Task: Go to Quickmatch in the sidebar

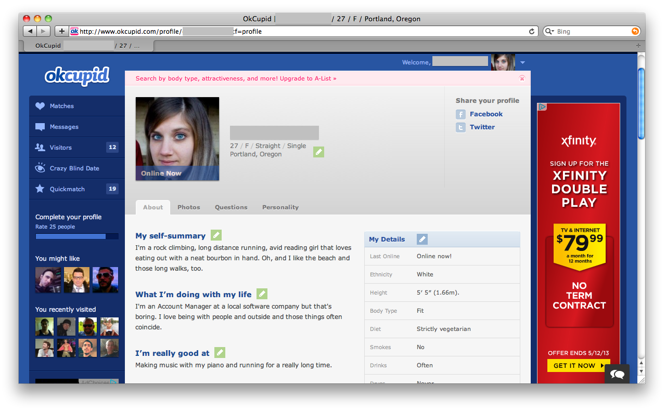Action: (67, 189)
